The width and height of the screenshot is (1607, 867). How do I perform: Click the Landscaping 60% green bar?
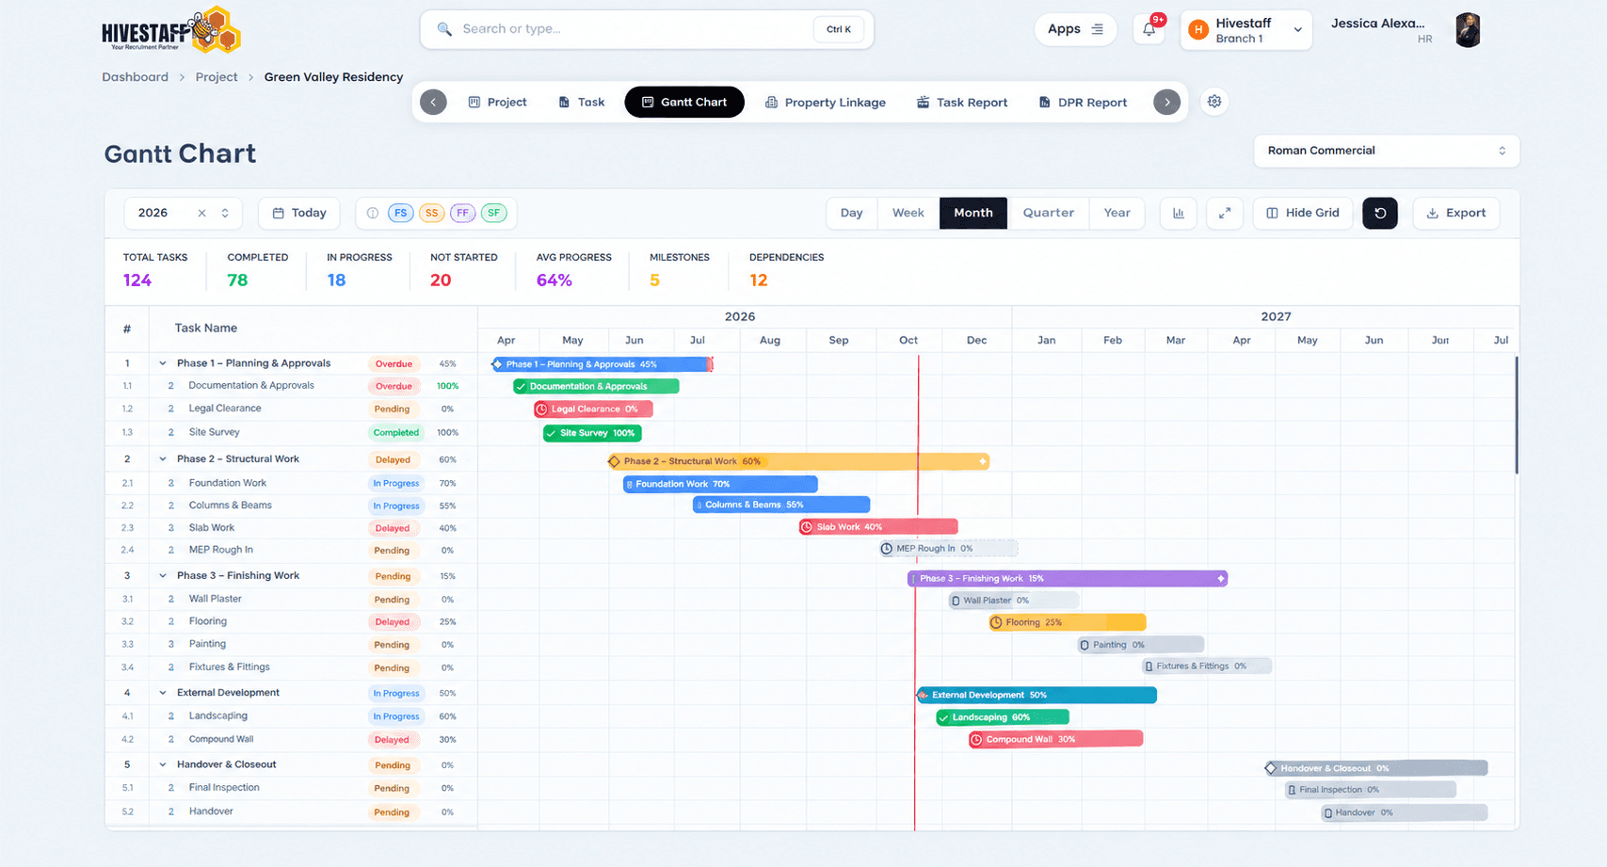click(1003, 717)
